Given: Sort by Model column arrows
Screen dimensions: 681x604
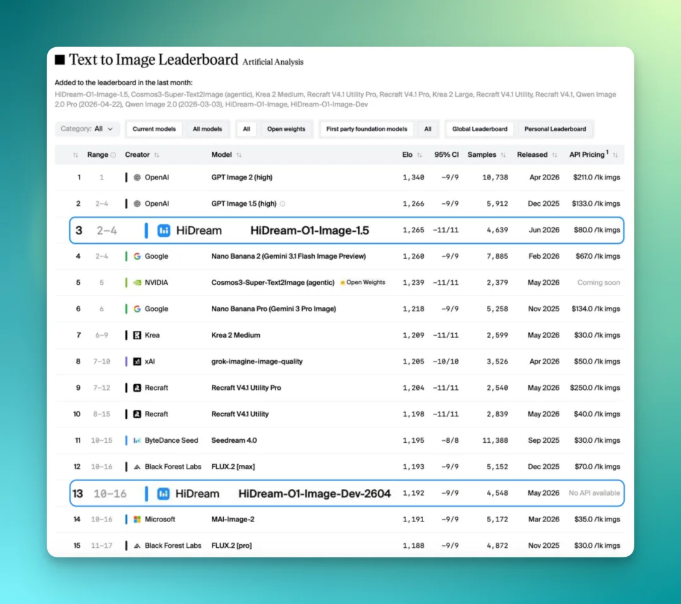Looking at the screenshot, I should (239, 155).
